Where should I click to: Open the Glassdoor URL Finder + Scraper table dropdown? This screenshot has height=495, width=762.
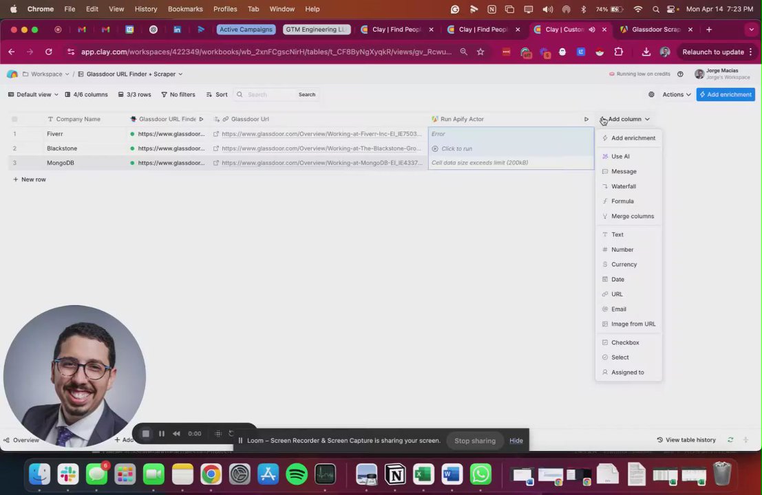coord(130,74)
